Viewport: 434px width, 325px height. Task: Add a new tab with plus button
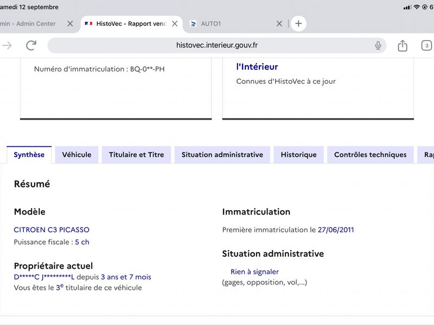(298, 23)
